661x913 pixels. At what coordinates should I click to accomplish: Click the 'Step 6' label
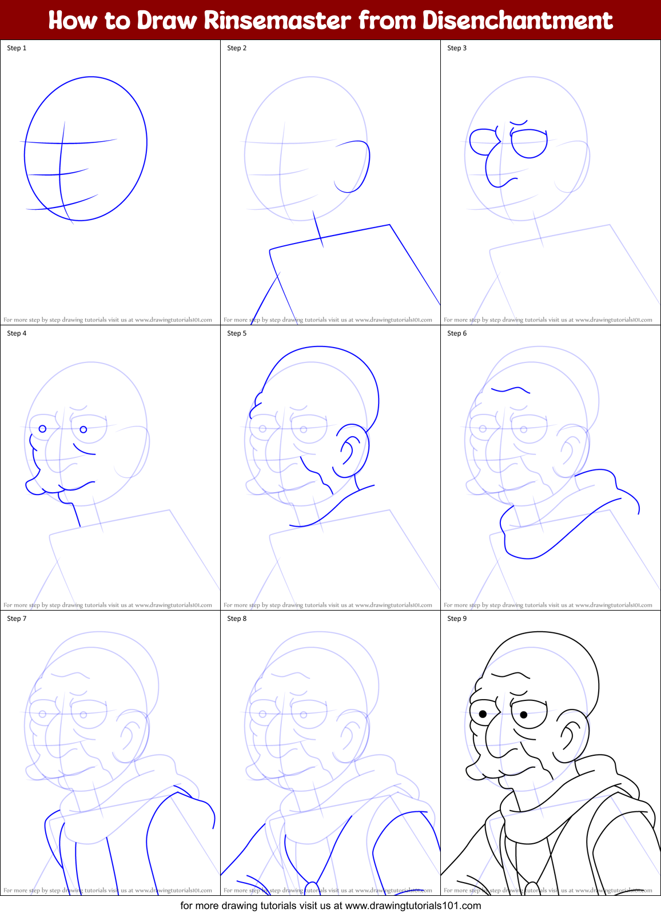[x=457, y=333]
